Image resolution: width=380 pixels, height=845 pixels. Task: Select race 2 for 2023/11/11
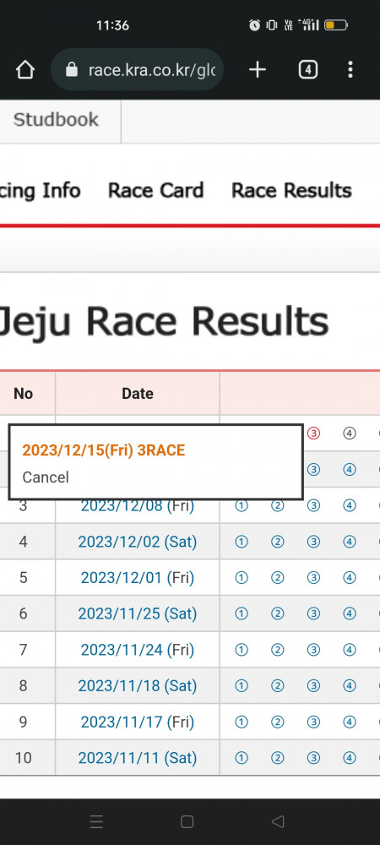[x=277, y=758]
